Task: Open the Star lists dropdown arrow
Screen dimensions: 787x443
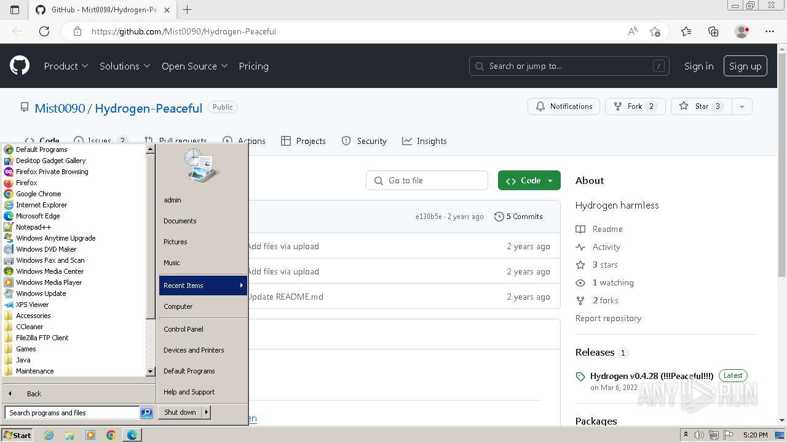Action: (x=742, y=106)
